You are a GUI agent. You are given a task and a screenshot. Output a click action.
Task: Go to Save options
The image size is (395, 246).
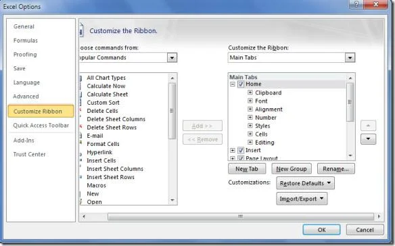[20, 68]
